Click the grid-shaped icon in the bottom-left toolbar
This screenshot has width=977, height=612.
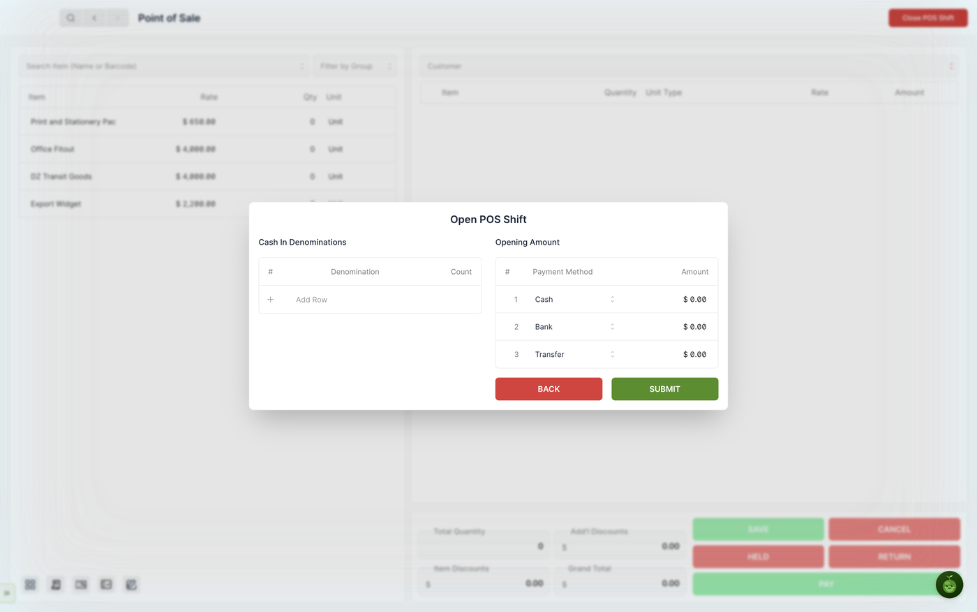[30, 585]
